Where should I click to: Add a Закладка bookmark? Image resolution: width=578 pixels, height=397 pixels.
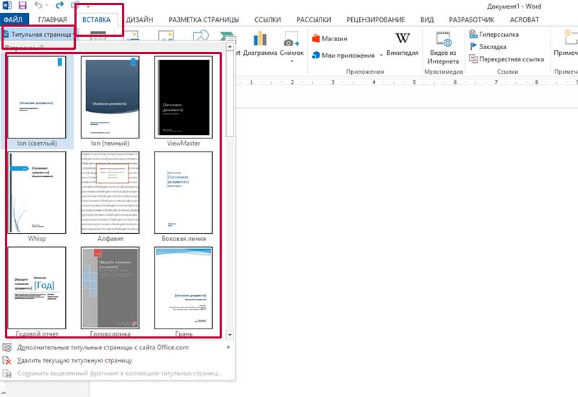488,47
